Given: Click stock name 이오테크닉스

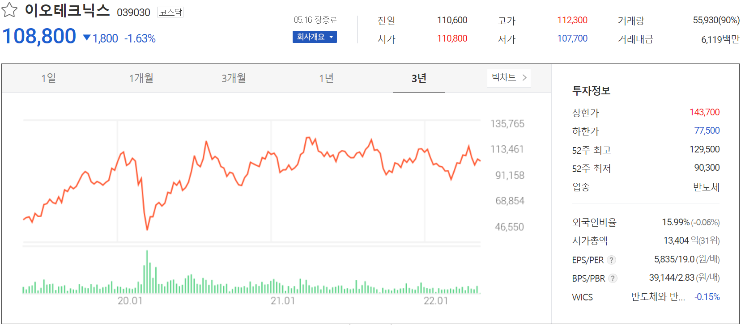Looking at the screenshot, I should pos(67,10).
